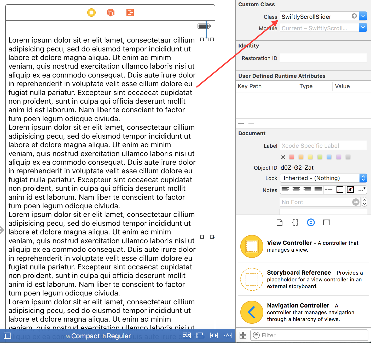The image size is (371, 343).
Task: Clear label color with X swatch
Action: click(283, 157)
